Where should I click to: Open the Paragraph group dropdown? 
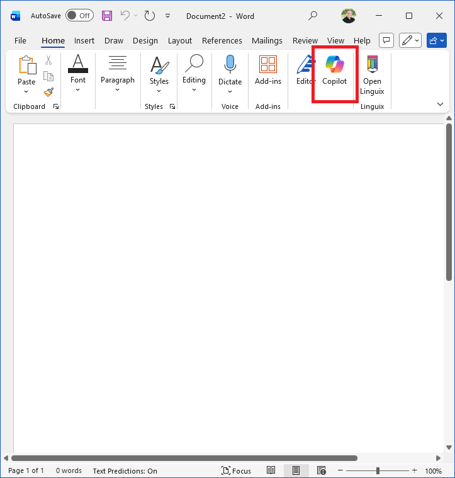coord(118,73)
